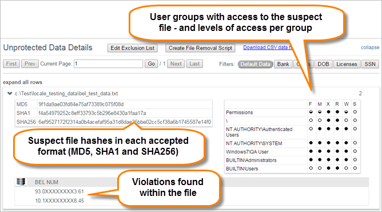Click the file path c:\Test\locale_testing_data\bel_test_data.txt

pos(66,93)
